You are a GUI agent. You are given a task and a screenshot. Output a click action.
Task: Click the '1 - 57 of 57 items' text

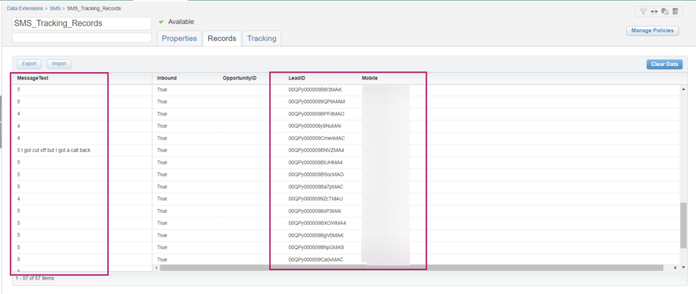coord(35,278)
